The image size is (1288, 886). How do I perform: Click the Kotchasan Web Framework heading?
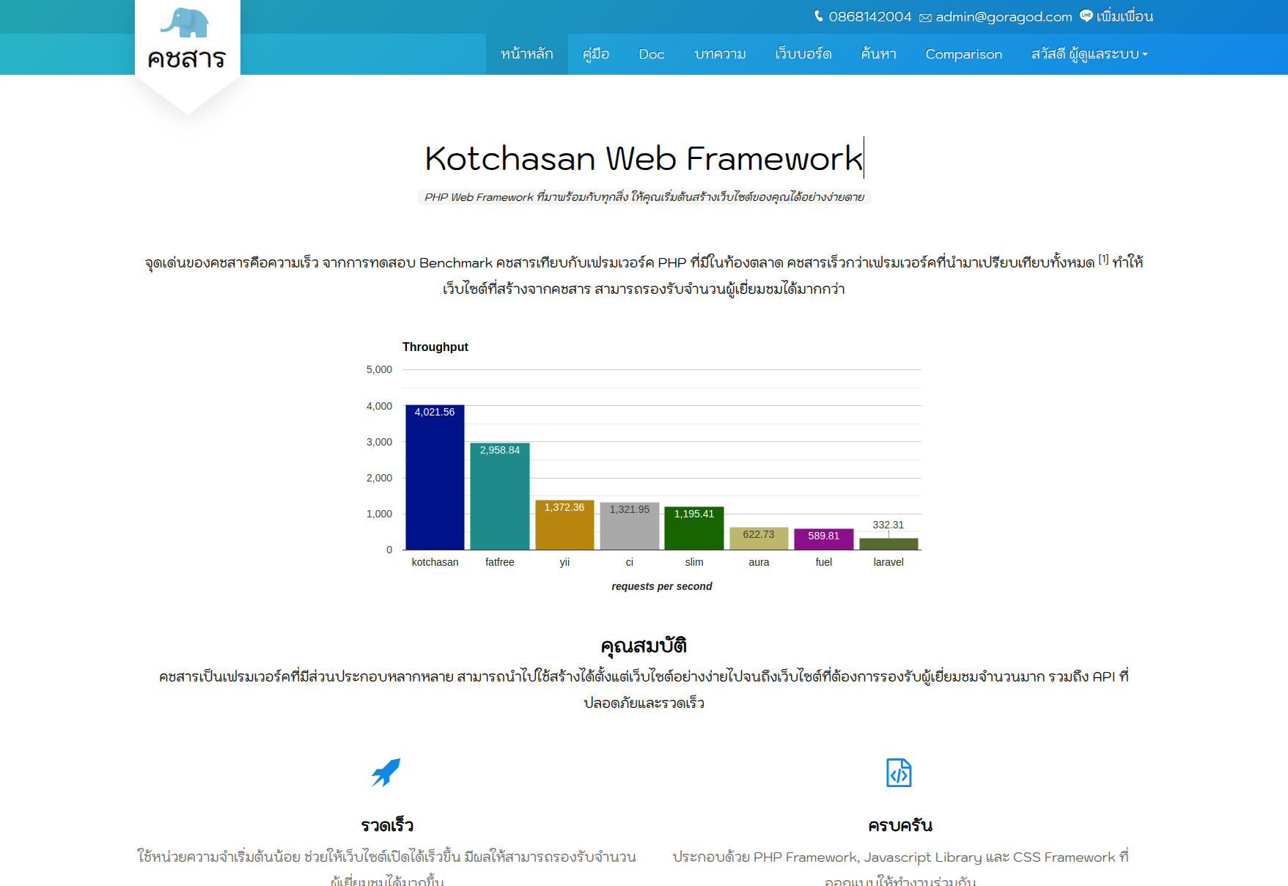point(643,158)
